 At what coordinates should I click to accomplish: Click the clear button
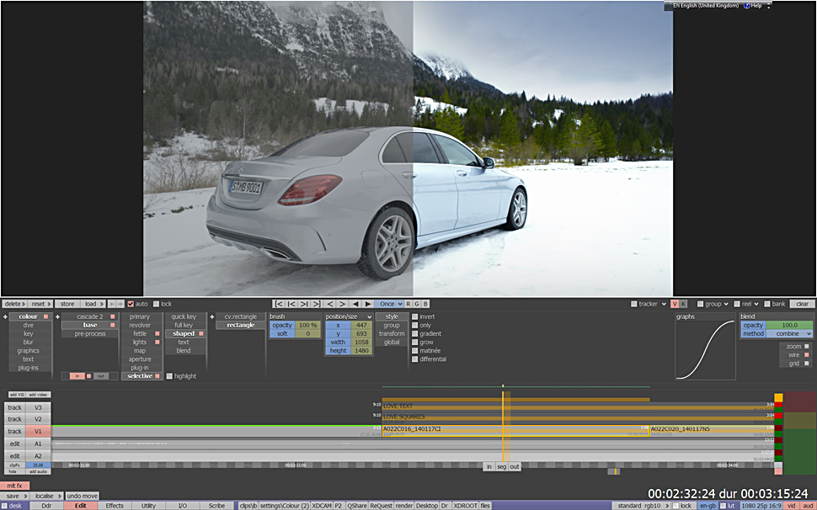[802, 304]
